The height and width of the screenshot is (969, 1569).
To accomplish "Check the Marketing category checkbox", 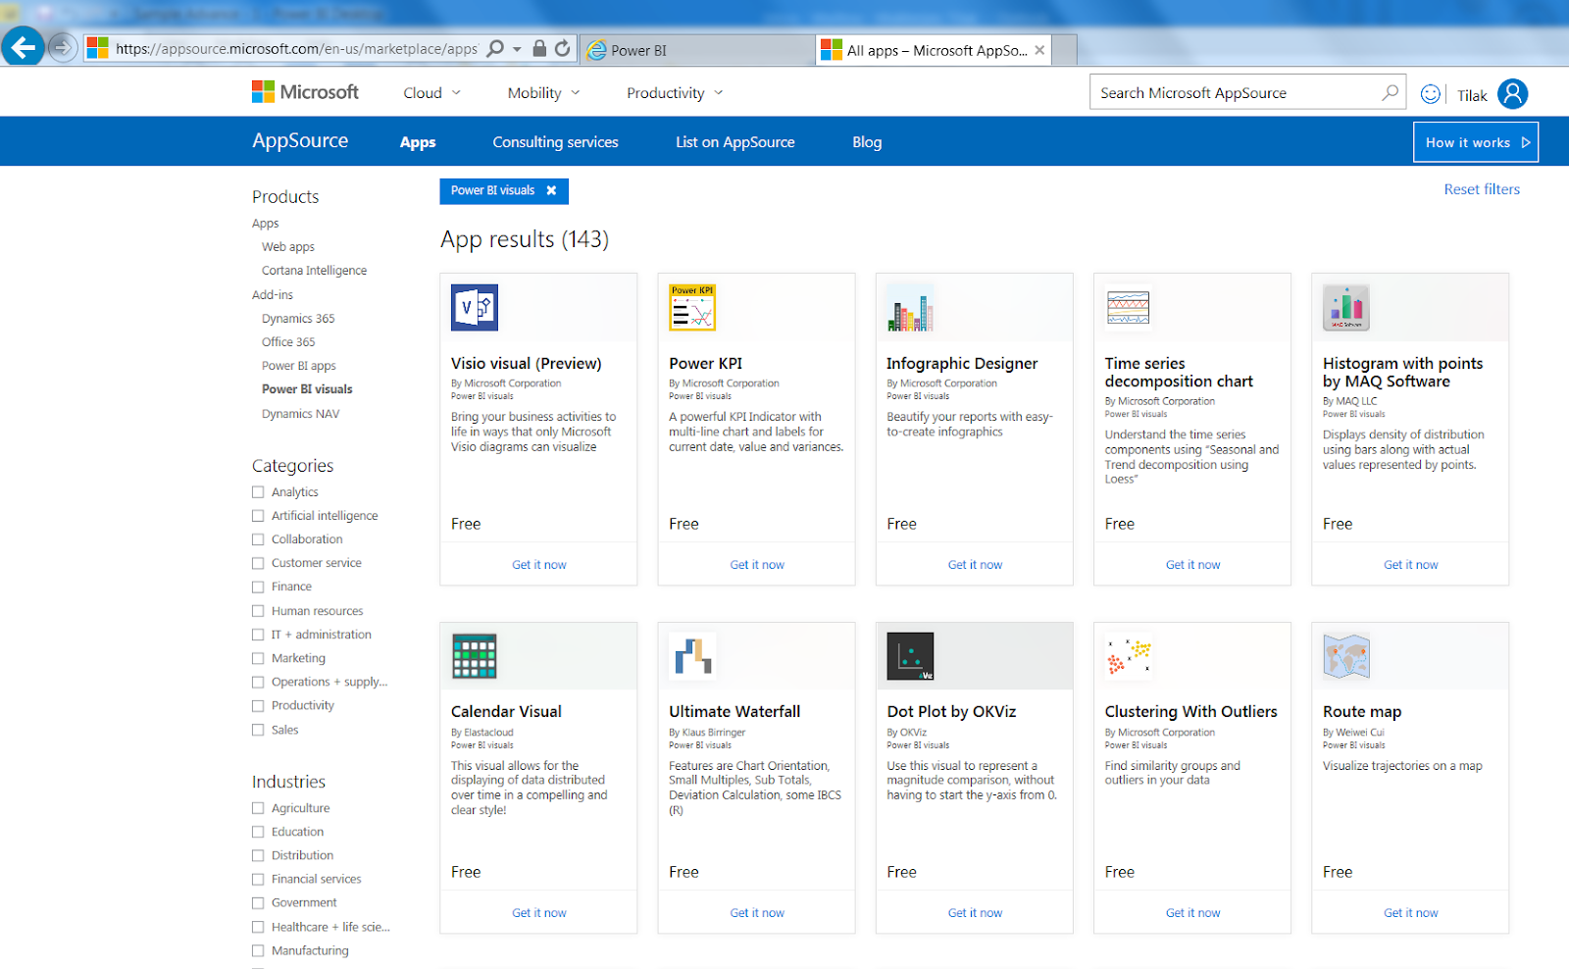I will (x=258, y=658).
